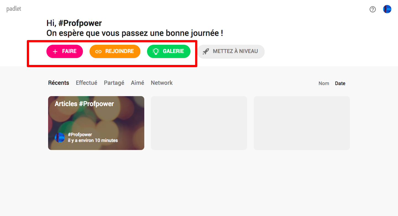Image resolution: width=398 pixels, height=216 pixels.
Task: Click the METTEZ À NIVEAU upgrade button
Action: click(x=231, y=51)
